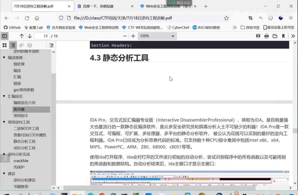Open the 120% zoom level dropdown
Screen dimensions: 298x195
coord(157,36)
